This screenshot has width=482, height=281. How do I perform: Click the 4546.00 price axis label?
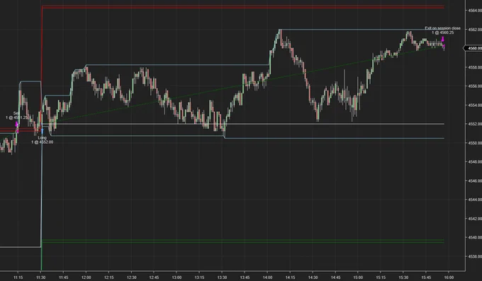tap(475, 181)
